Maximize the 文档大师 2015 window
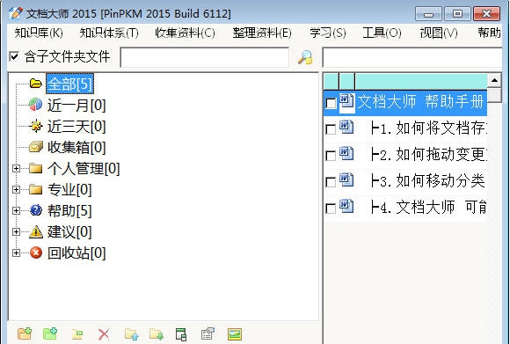This screenshot has height=344, width=510. [x=457, y=14]
